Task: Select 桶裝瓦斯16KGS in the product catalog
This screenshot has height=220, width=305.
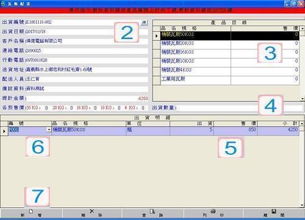Action: click(x=196, y=53)
